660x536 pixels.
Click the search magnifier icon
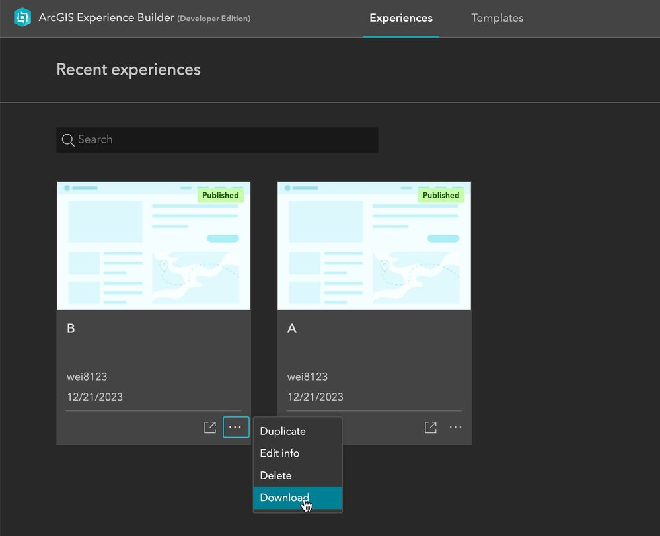tap(68, 140)
